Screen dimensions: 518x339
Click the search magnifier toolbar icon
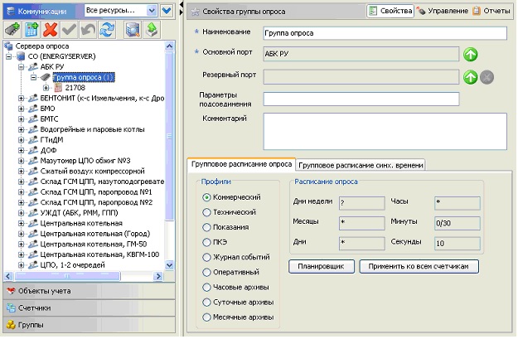[133, 29]
